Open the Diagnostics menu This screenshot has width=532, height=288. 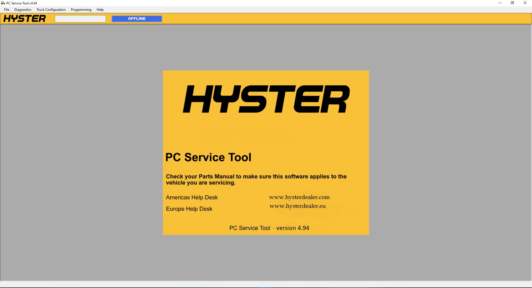[23, 9]
